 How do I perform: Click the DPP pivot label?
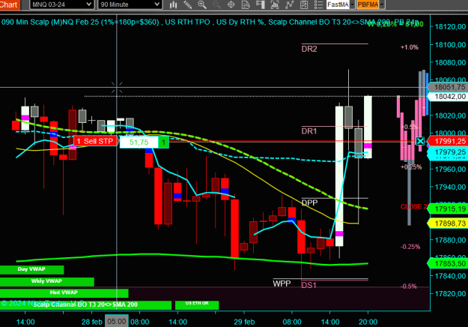pyautogui.click(x=309, y=203)
